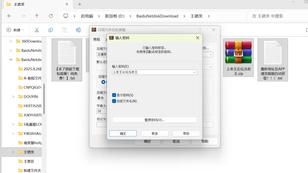This screenshot has height=173, width=308.
Task: Expand chevron after 此电脑 breadcrumb
Action: 99,16
